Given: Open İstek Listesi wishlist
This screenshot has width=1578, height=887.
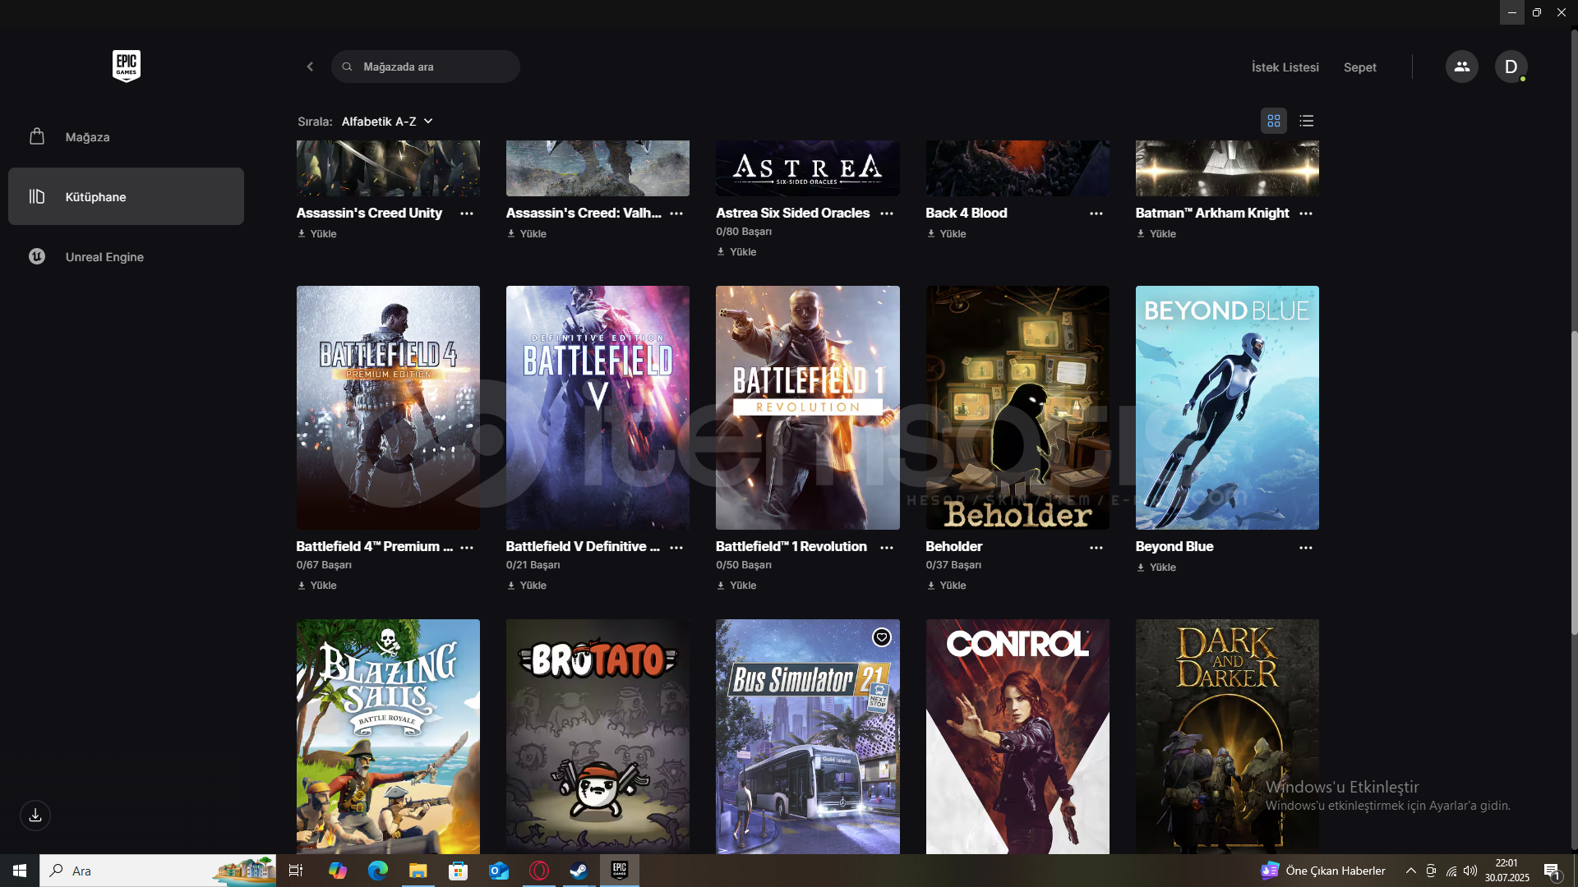Looking at the screenshot, I should (1285, 67).
